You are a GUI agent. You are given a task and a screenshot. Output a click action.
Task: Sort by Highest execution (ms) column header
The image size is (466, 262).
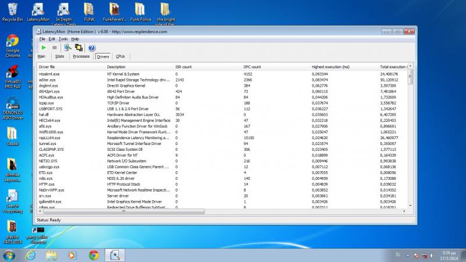coord(330,67)
